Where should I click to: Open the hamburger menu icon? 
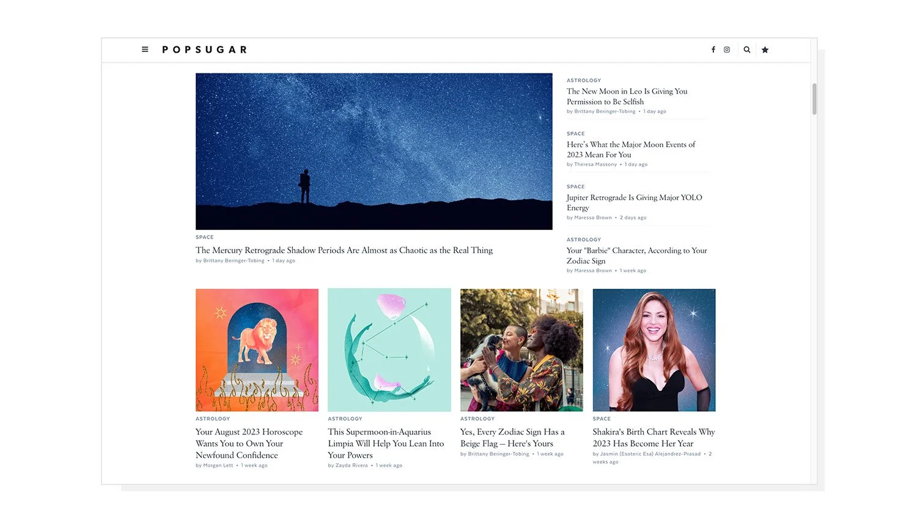tap(145, 50)
